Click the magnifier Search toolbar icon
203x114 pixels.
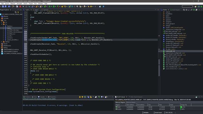(65, 6)
